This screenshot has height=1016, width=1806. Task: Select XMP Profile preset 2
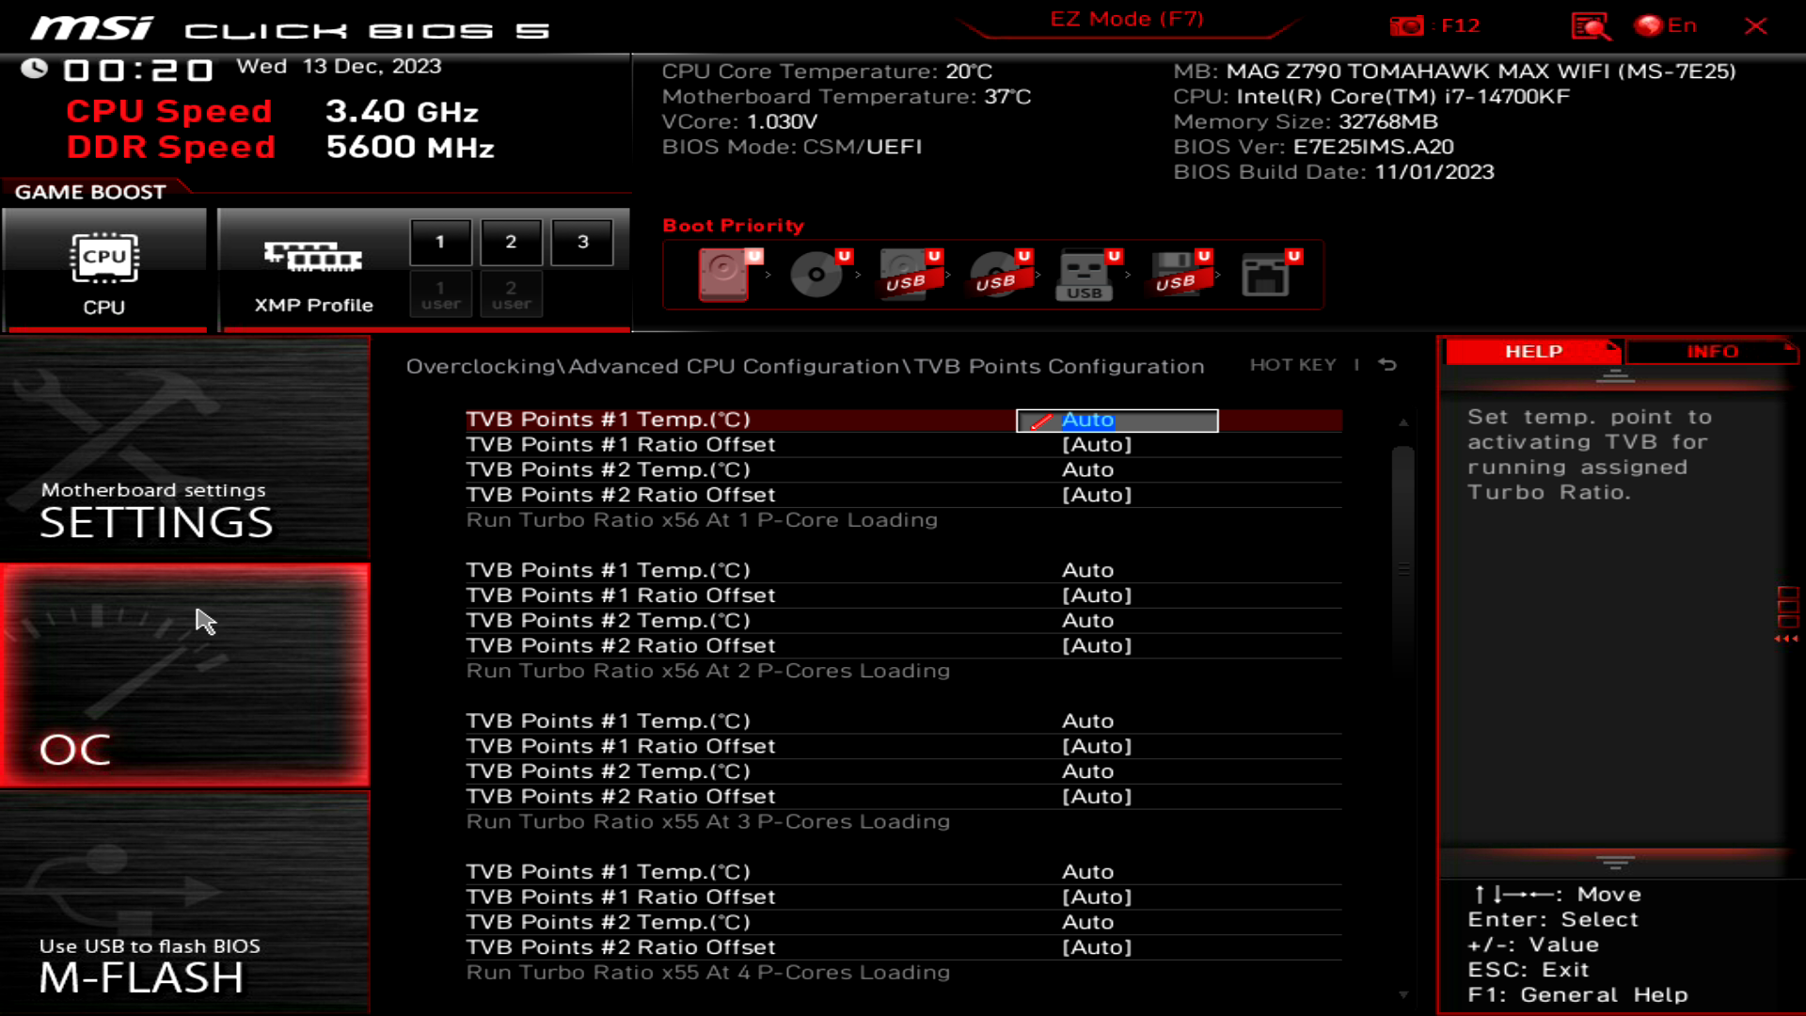pos(510,241)
